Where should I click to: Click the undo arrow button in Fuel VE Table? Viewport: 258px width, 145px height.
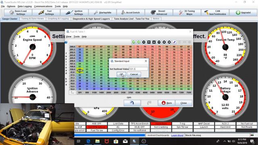point(132,103)
